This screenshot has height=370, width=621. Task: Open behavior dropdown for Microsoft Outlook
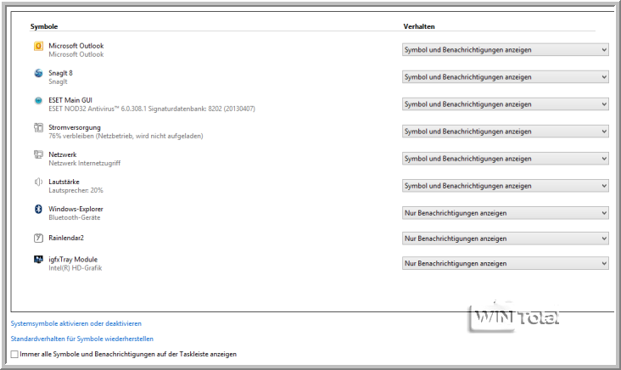506,50
